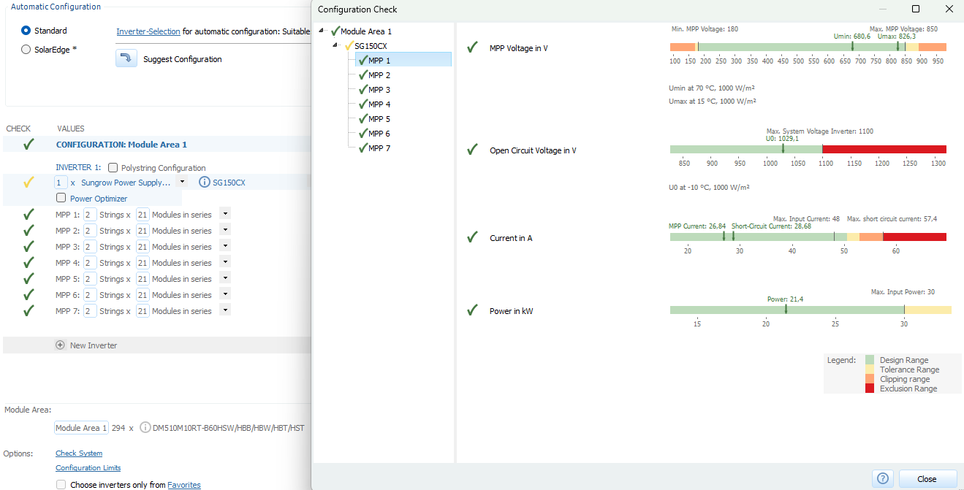This screenshot has height=490, width=964.
Task: Open the Sungrow Power Supply inverter dropdown
Action: point(182,182)
